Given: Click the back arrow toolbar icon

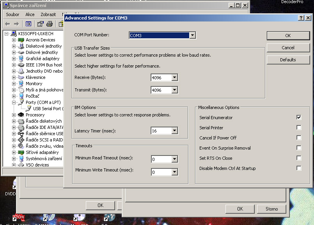Looking at the screenshot, I should pos(7,24).
